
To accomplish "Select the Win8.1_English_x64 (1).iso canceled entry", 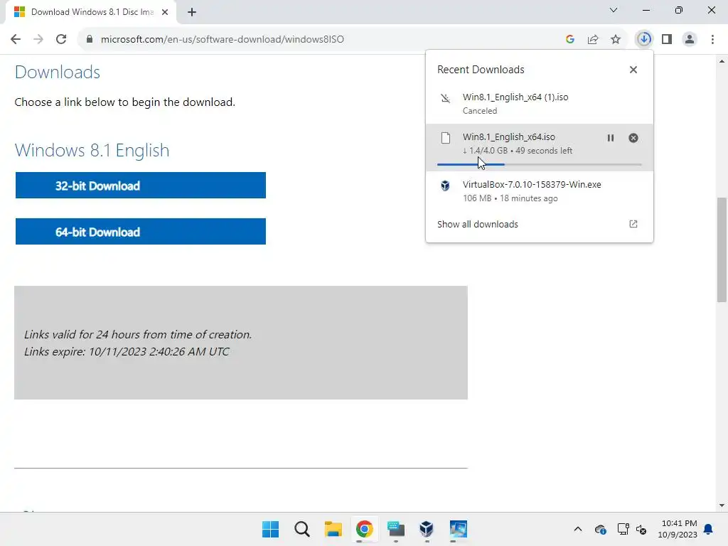I will 539,104.
